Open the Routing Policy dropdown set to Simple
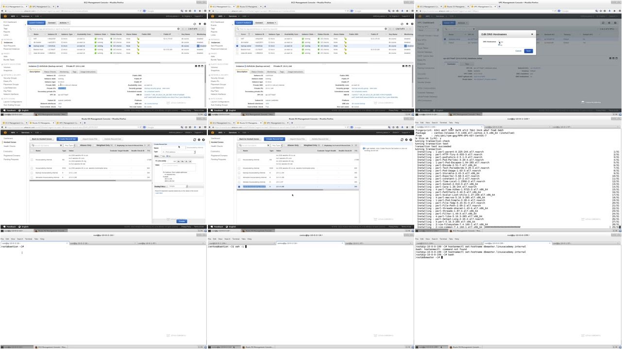Viewport: 622px width, 349px height. [178, 186]
